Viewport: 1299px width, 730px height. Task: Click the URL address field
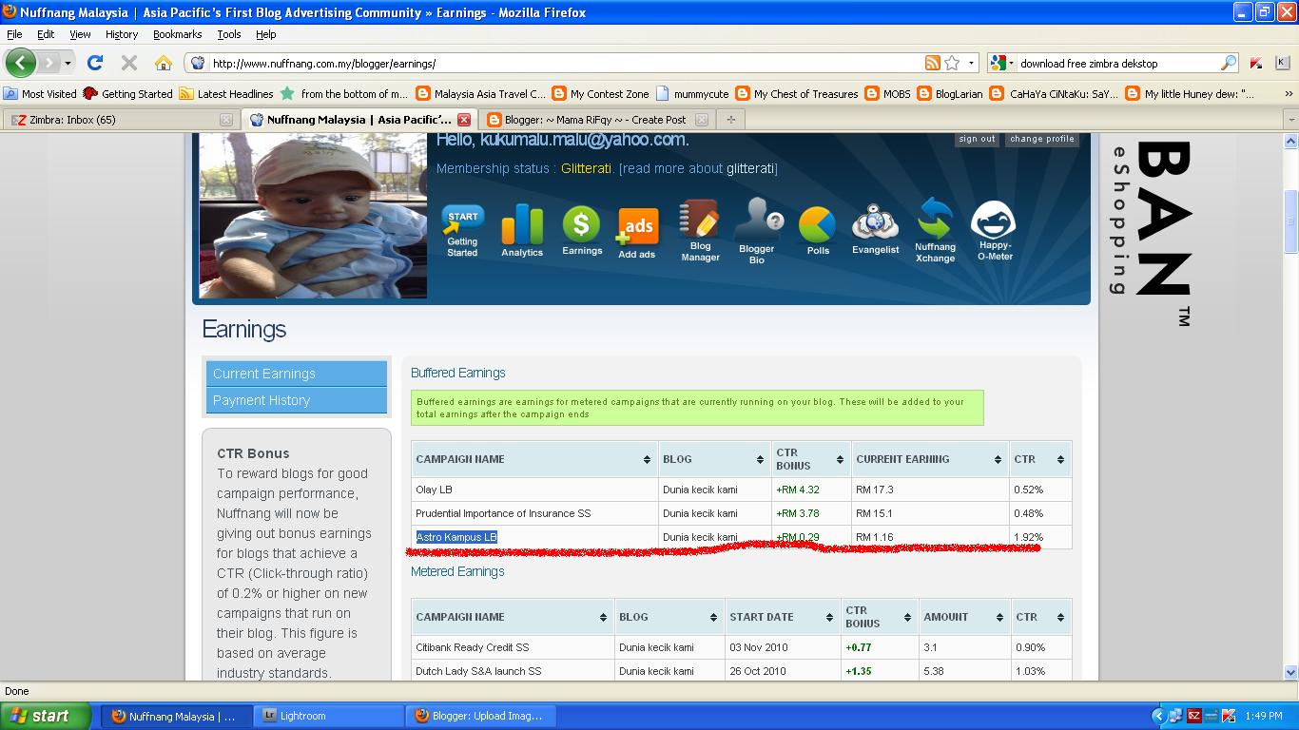click(566, 63)
